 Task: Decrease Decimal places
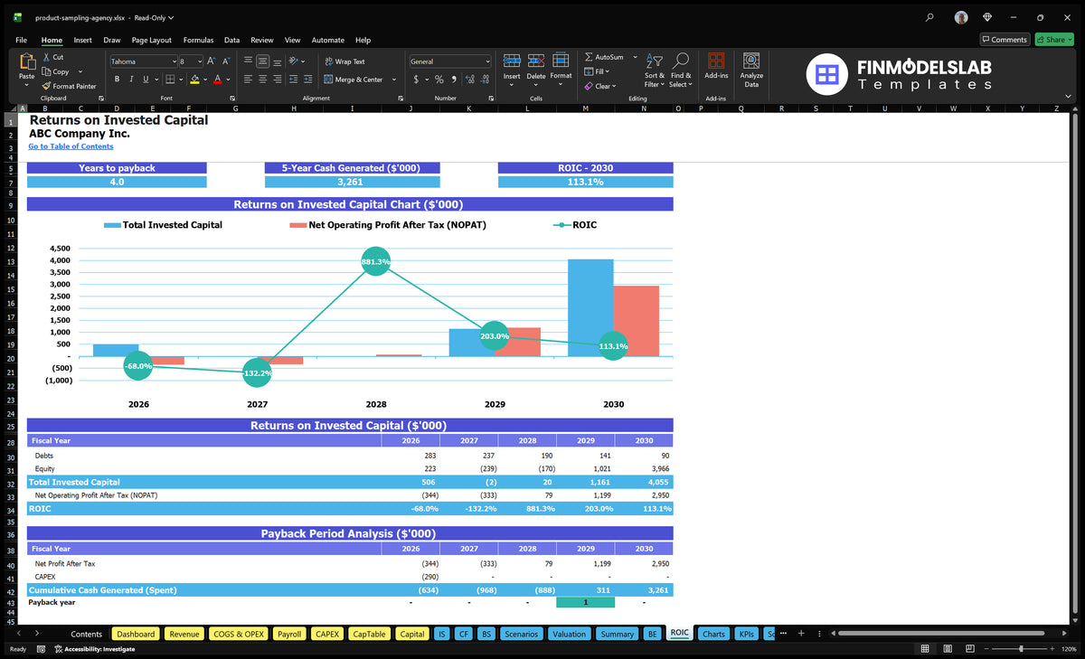[x=485, y=80]
